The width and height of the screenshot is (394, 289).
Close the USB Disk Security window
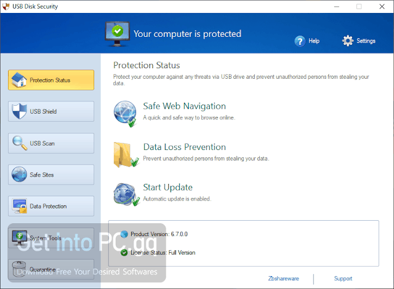pyautogui.click(x=382, y=7)
